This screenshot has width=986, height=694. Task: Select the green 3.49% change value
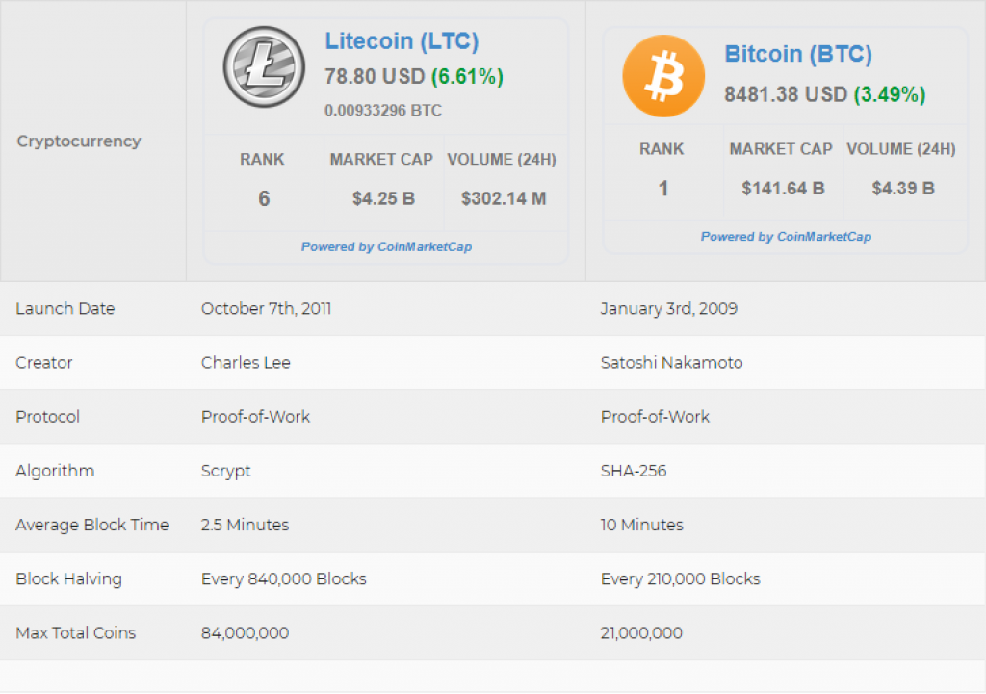(890, 95)
